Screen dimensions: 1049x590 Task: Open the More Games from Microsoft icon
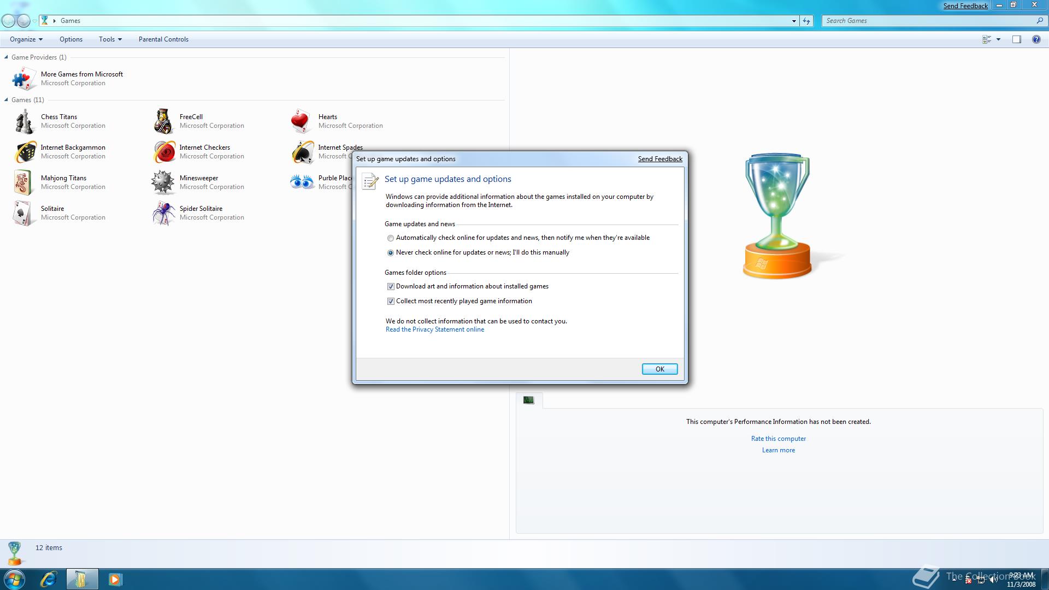(23, 79)
